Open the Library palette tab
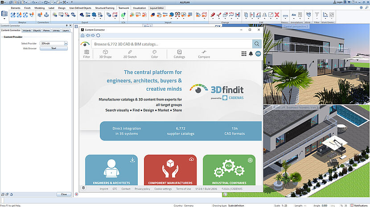The width and height of the screenshot is (370, 207). point(56,31)
